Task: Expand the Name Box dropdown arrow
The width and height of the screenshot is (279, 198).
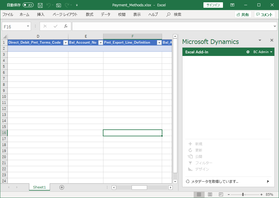Action: [28, 26]
